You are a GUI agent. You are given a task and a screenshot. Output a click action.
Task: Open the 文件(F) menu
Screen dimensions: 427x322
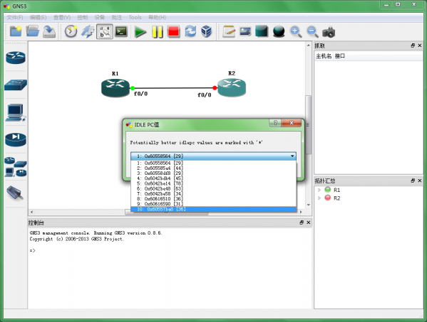15,17
